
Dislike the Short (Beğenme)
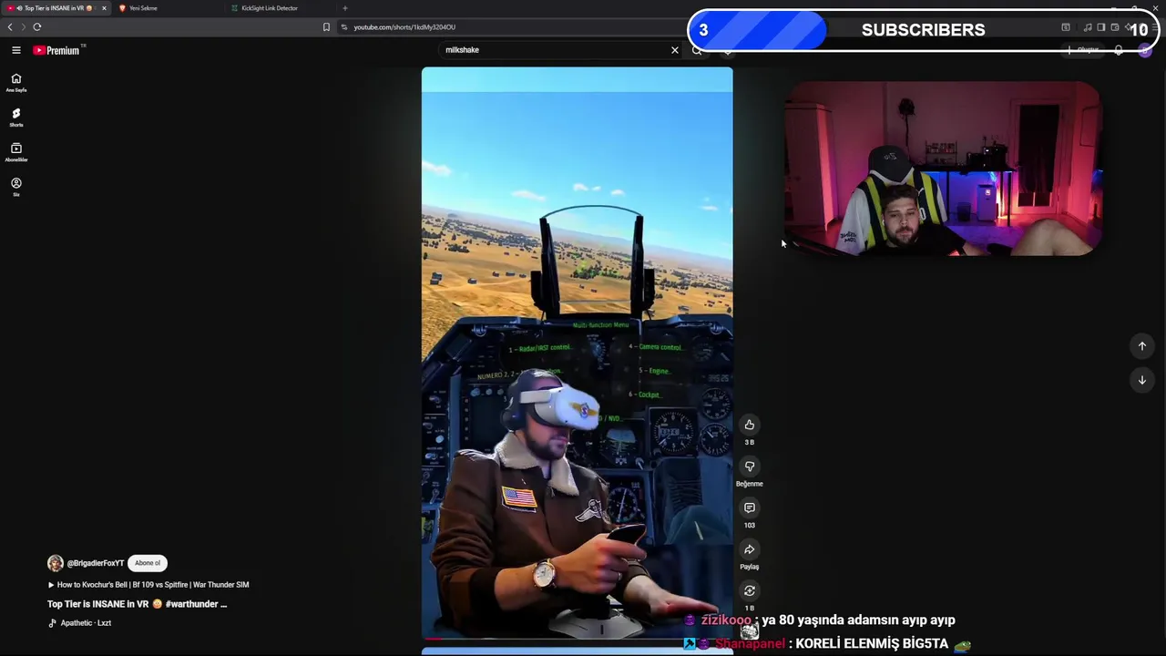[x=749, y=466]
